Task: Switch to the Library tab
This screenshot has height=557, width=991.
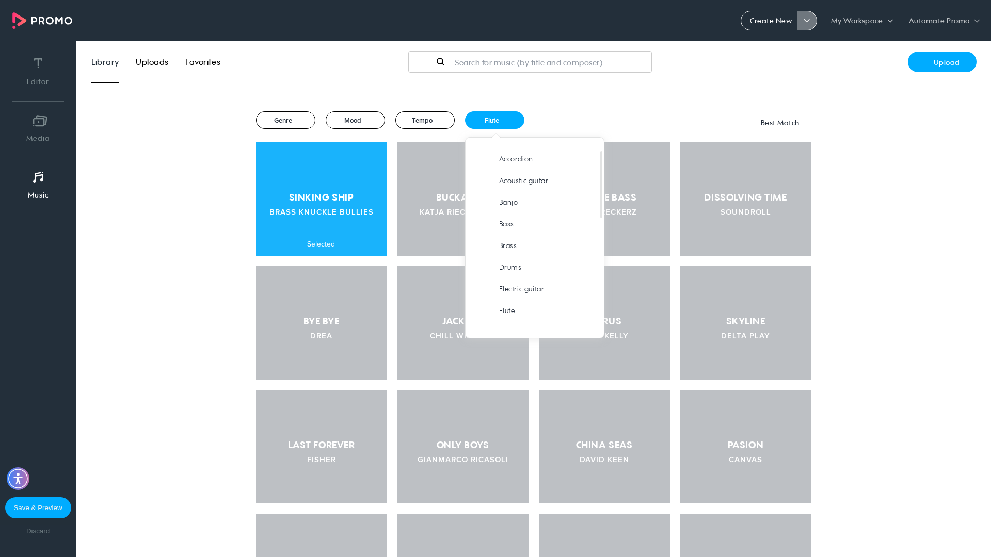Action: (x=105, y=62)
